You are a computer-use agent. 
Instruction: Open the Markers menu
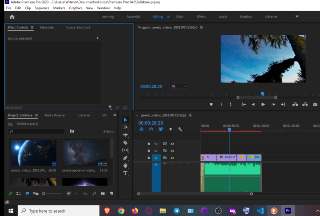click(x=59, y=8)
